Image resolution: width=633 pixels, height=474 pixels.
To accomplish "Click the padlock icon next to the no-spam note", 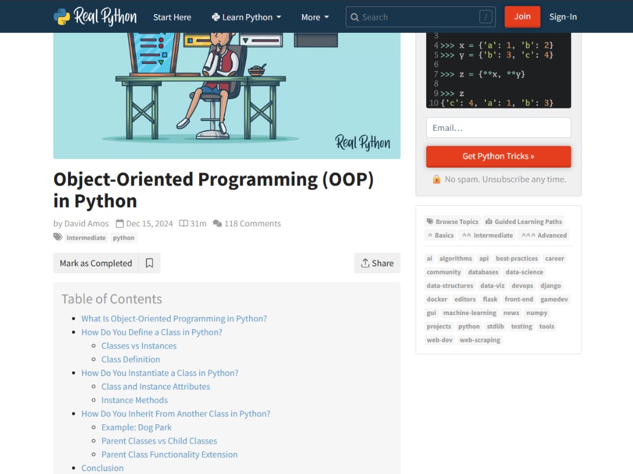I will (437, 179).
